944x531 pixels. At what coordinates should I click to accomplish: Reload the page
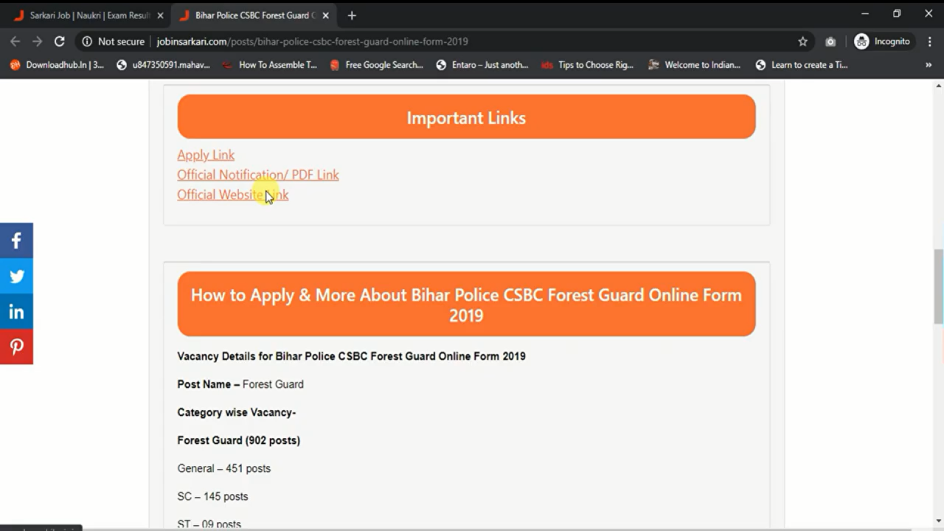60,41
